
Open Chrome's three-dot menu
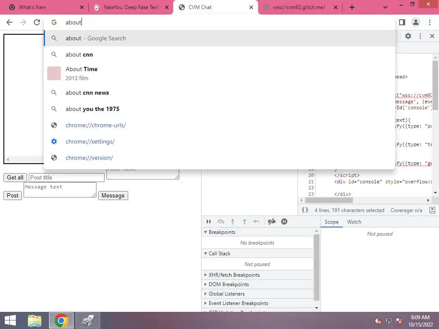point(430,22)
